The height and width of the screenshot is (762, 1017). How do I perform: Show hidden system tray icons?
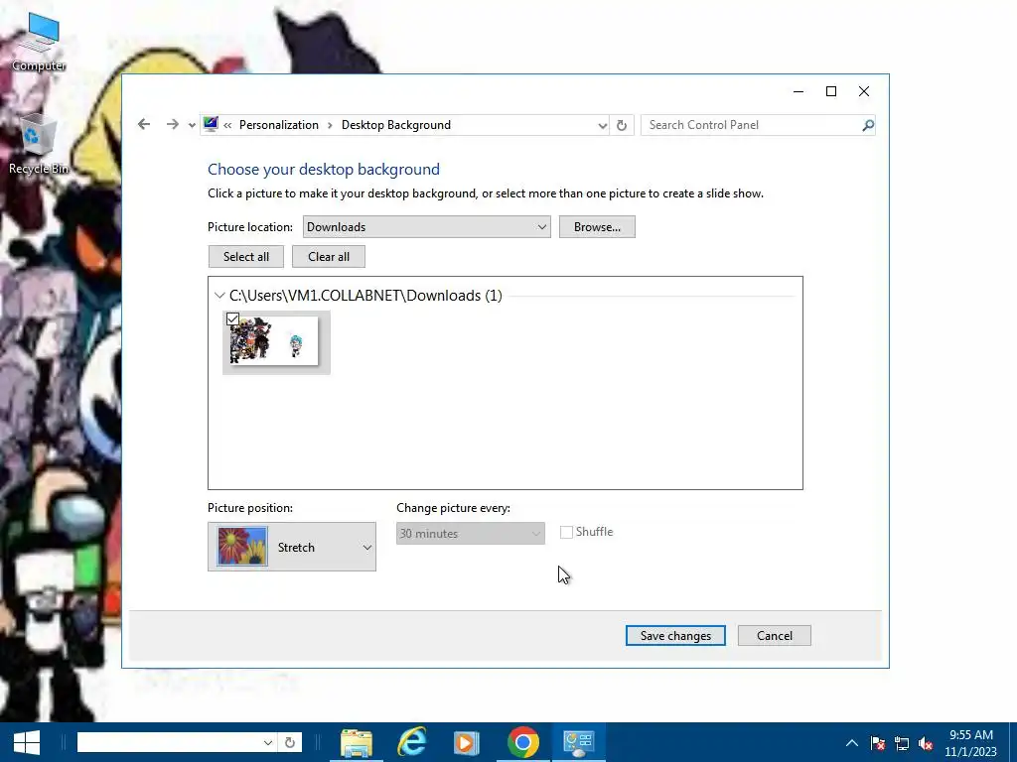coord(852,743)
